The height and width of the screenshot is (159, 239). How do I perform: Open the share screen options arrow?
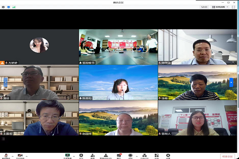click(x=74, y=156)
